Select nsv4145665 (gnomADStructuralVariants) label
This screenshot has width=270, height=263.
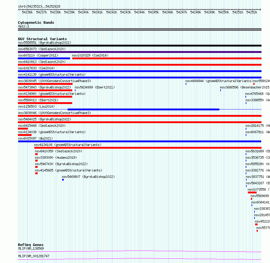coord(69,170)
